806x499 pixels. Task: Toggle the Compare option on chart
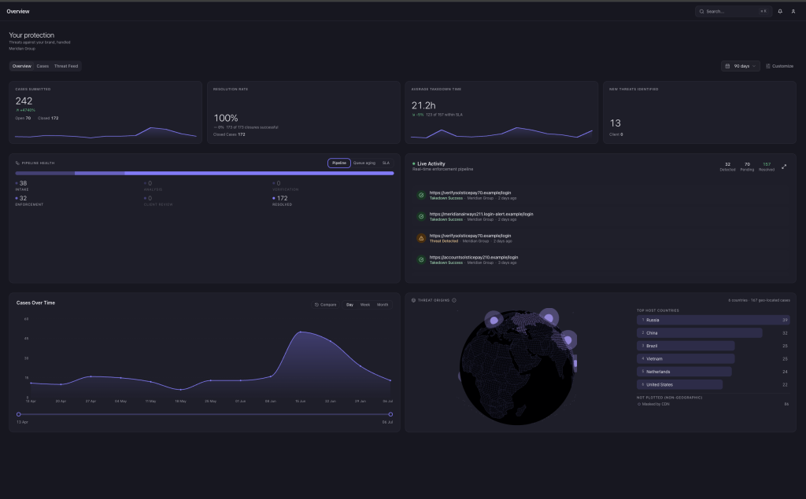point(325,305)
